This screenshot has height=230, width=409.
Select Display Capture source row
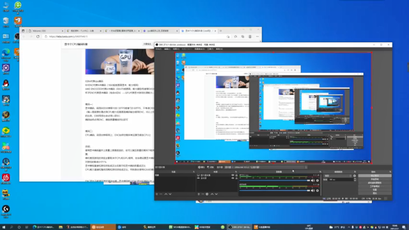[x=217, y=175]
